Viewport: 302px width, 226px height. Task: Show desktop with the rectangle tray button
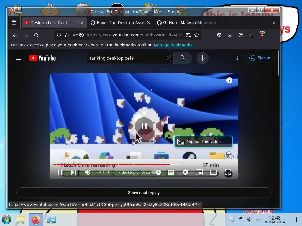point(294,220)
